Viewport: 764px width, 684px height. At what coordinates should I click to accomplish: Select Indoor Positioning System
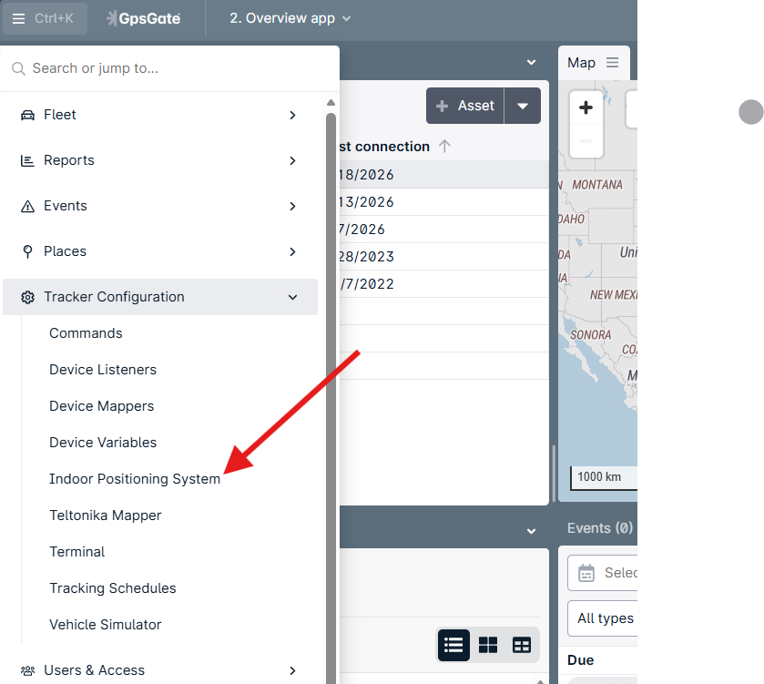(135, 479)
